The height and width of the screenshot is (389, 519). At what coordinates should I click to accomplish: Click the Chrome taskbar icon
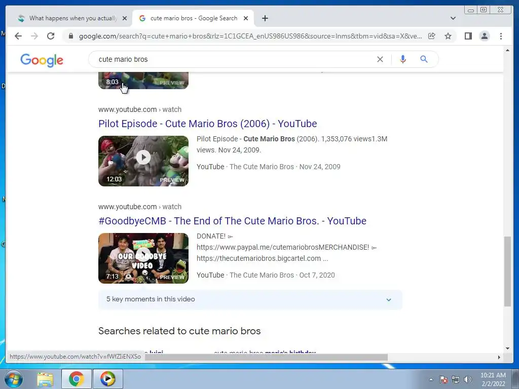point(77,379)
